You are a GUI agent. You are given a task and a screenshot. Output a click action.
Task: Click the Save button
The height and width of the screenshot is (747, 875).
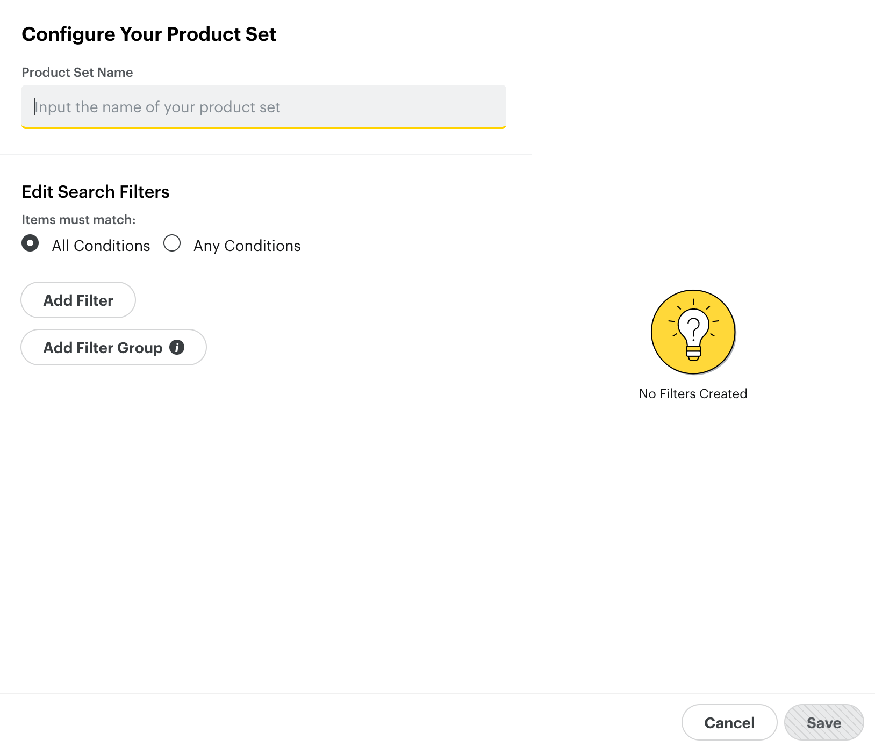click(x=823, y=722)
